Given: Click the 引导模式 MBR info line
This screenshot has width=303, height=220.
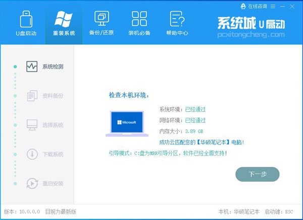Looking at the screenshot, I should [168, 154].
